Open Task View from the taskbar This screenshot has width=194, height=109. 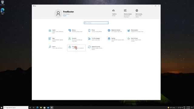[34, 108]
